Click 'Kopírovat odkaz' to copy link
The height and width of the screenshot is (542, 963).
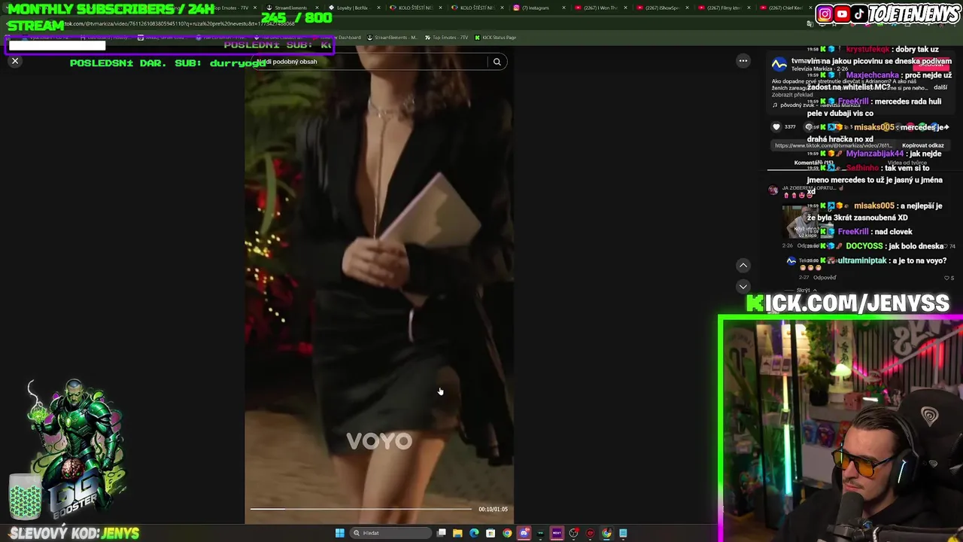pos(922,145)
